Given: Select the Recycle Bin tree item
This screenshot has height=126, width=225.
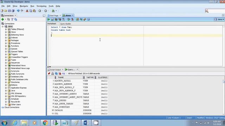Looking at the screenshot, I should tap(15, 102).
